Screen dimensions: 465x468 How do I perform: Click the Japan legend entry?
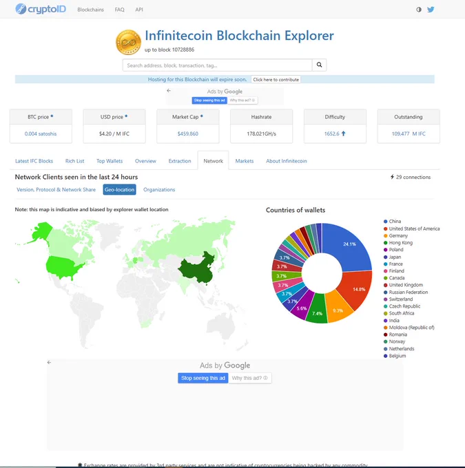[393, 257]
